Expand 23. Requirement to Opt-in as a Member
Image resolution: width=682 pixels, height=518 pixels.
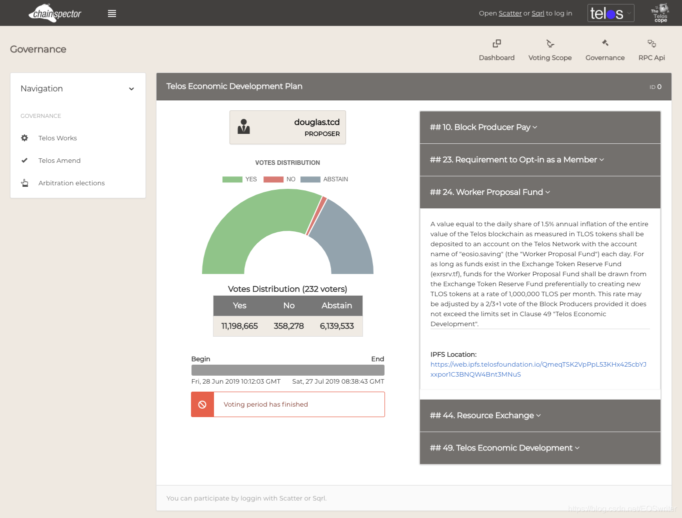[x=540, y=160]
